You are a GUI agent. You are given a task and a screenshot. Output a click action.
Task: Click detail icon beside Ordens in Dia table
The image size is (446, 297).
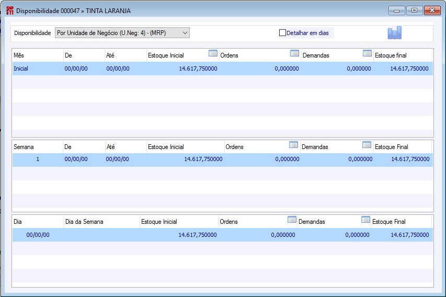292,219
